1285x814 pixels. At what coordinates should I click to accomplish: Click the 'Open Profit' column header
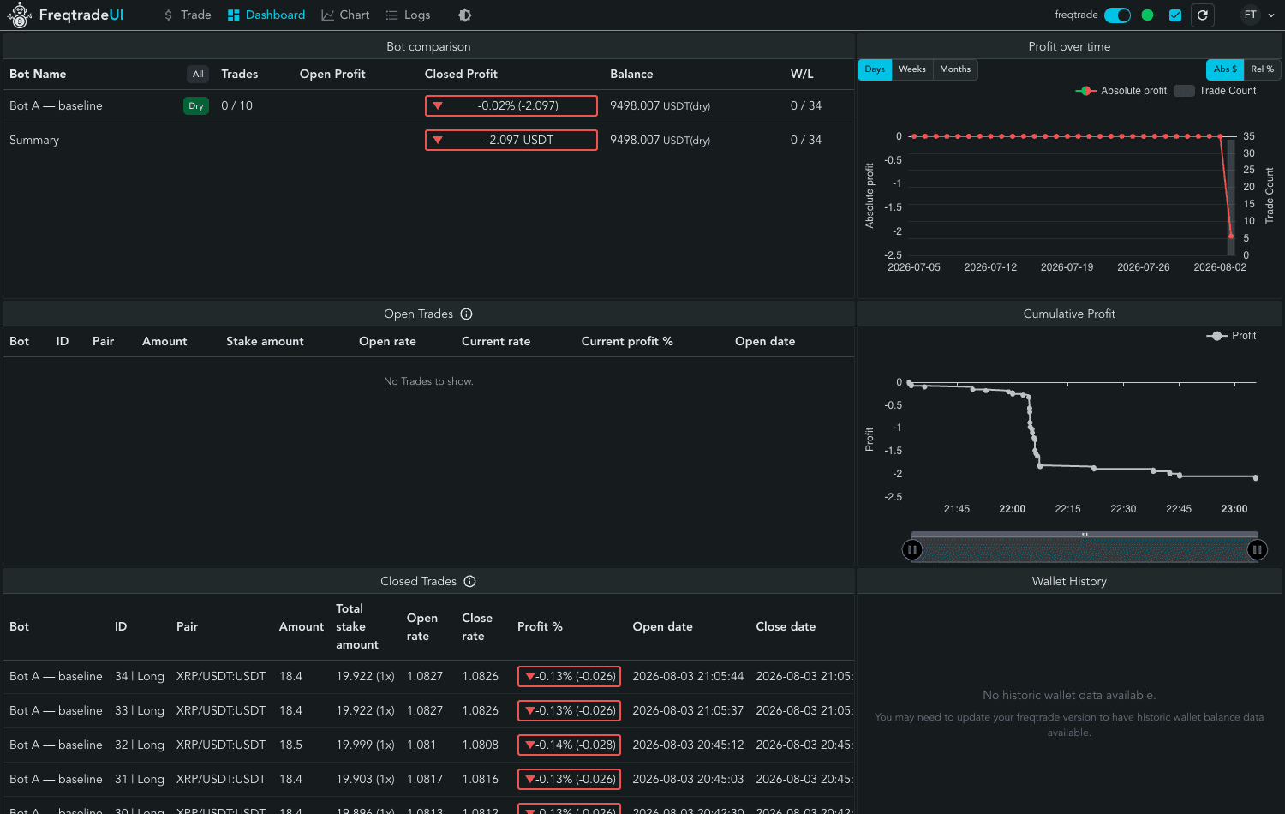tap(332, 75)
